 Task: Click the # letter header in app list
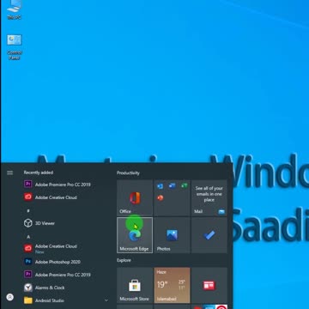pyautogui.click(x=28, y=211)
